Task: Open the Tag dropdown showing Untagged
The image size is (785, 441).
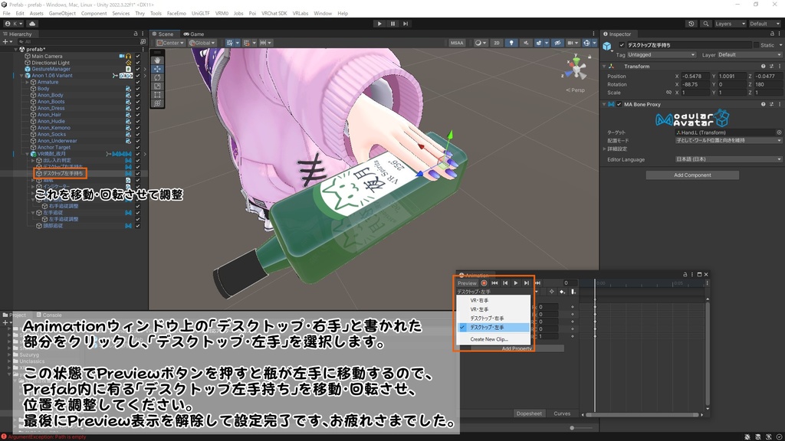Action: tap(662, 55)
